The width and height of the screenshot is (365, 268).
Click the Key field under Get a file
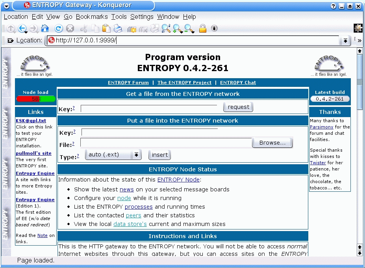click(149, 108)
